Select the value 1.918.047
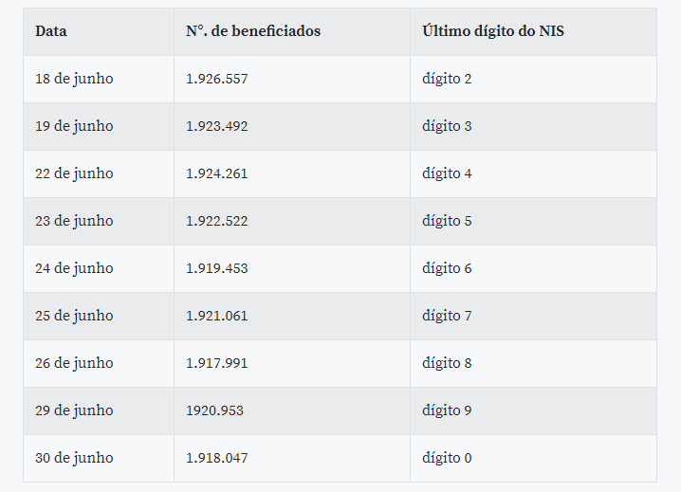681x492 pixels. [x=216, y=458]
